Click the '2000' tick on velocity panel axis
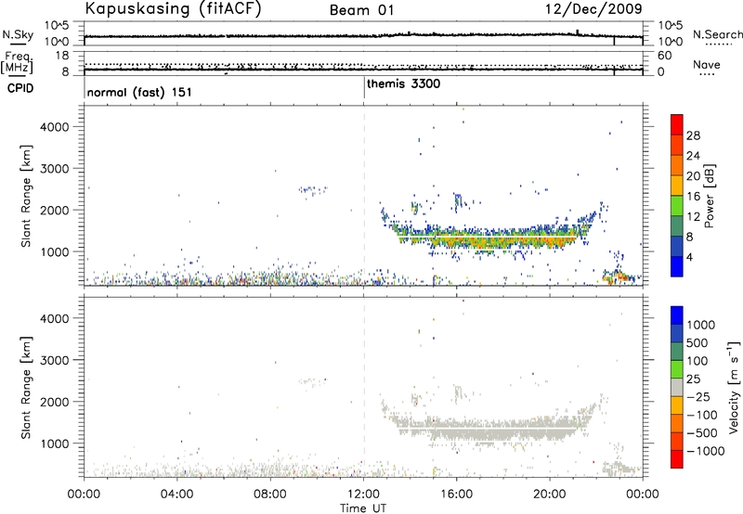Image resolution: width=743 pixels, height=514 pixels. point(55,402)
